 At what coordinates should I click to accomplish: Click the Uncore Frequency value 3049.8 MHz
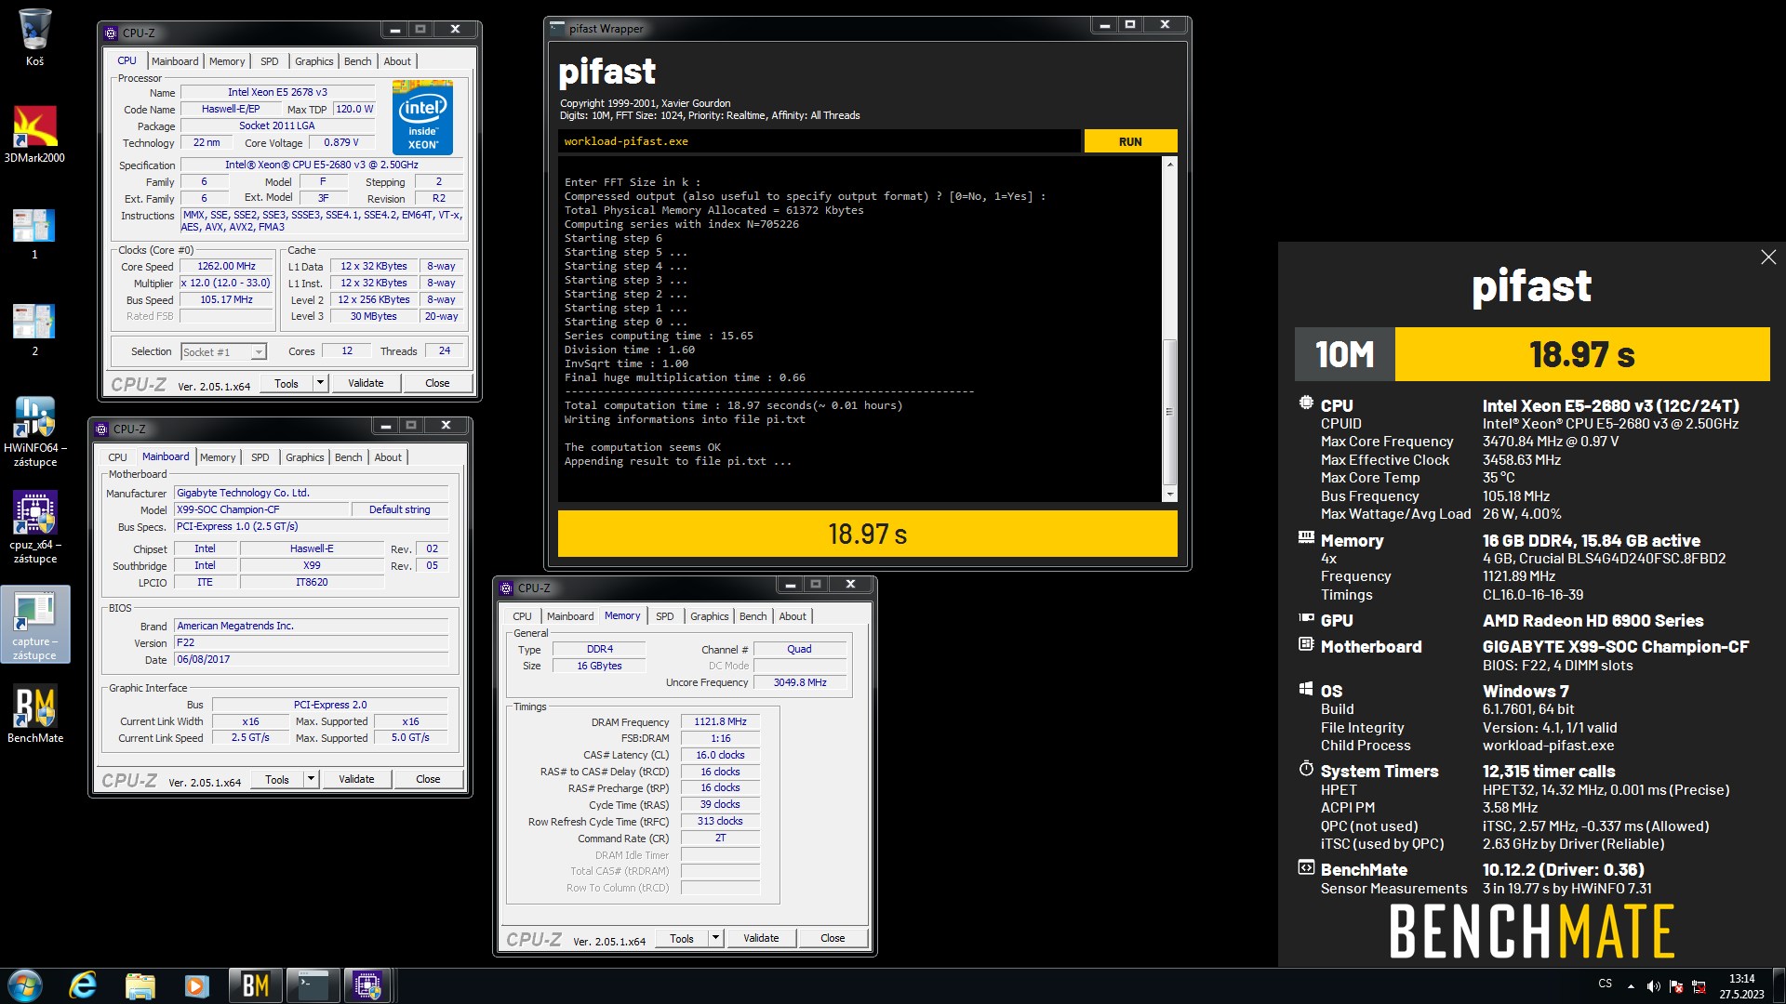pyautogui.click(x=800, y=682)
